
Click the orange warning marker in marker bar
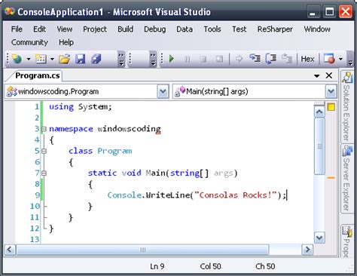tap(331, 178)
